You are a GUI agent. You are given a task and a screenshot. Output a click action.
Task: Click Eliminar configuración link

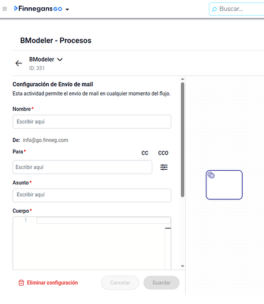[x=52, y=283]
